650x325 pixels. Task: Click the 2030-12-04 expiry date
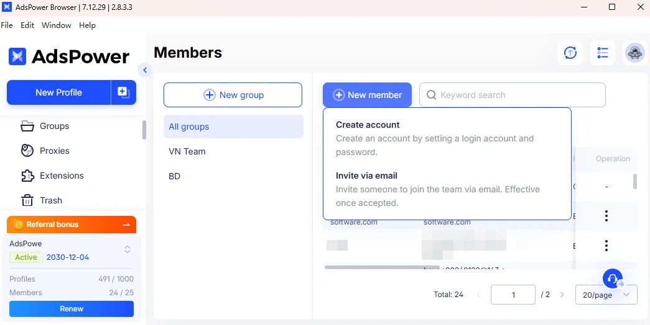click(x=68, y=257)
